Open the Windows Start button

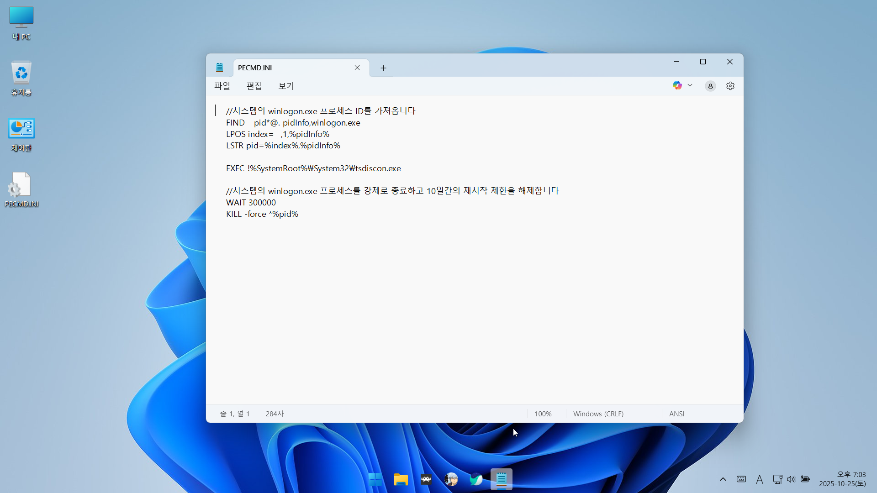tap(375, 479)
